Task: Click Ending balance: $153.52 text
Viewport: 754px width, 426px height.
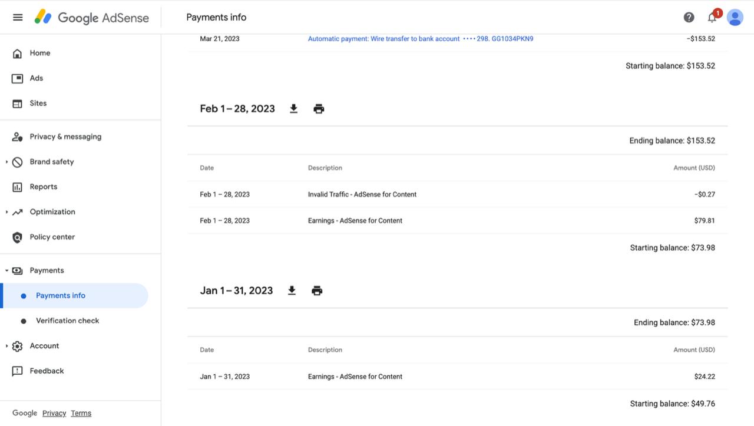Action: (672, 141)
